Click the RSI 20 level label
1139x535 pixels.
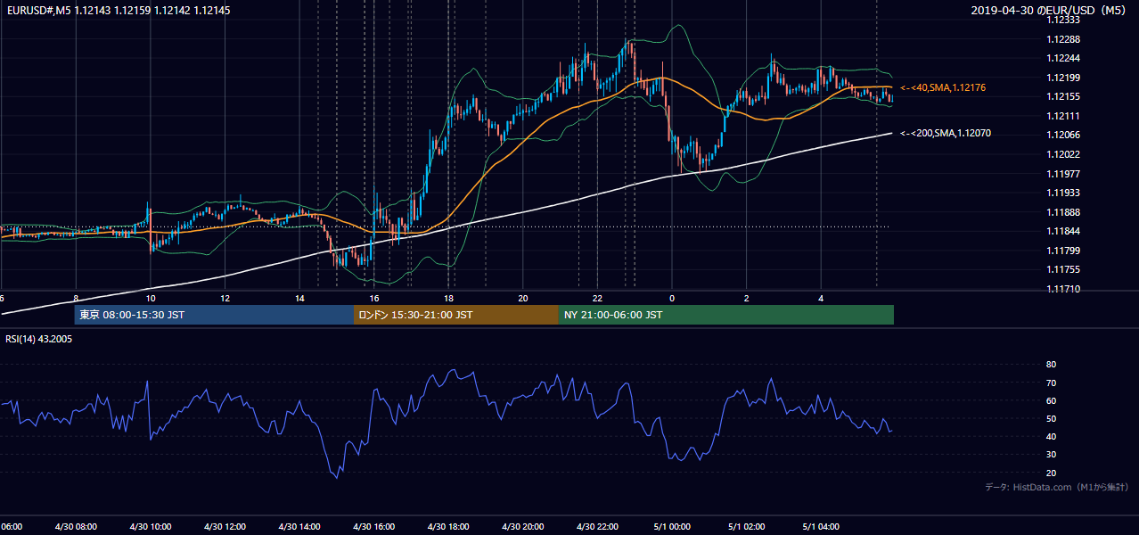point(1051,473)
